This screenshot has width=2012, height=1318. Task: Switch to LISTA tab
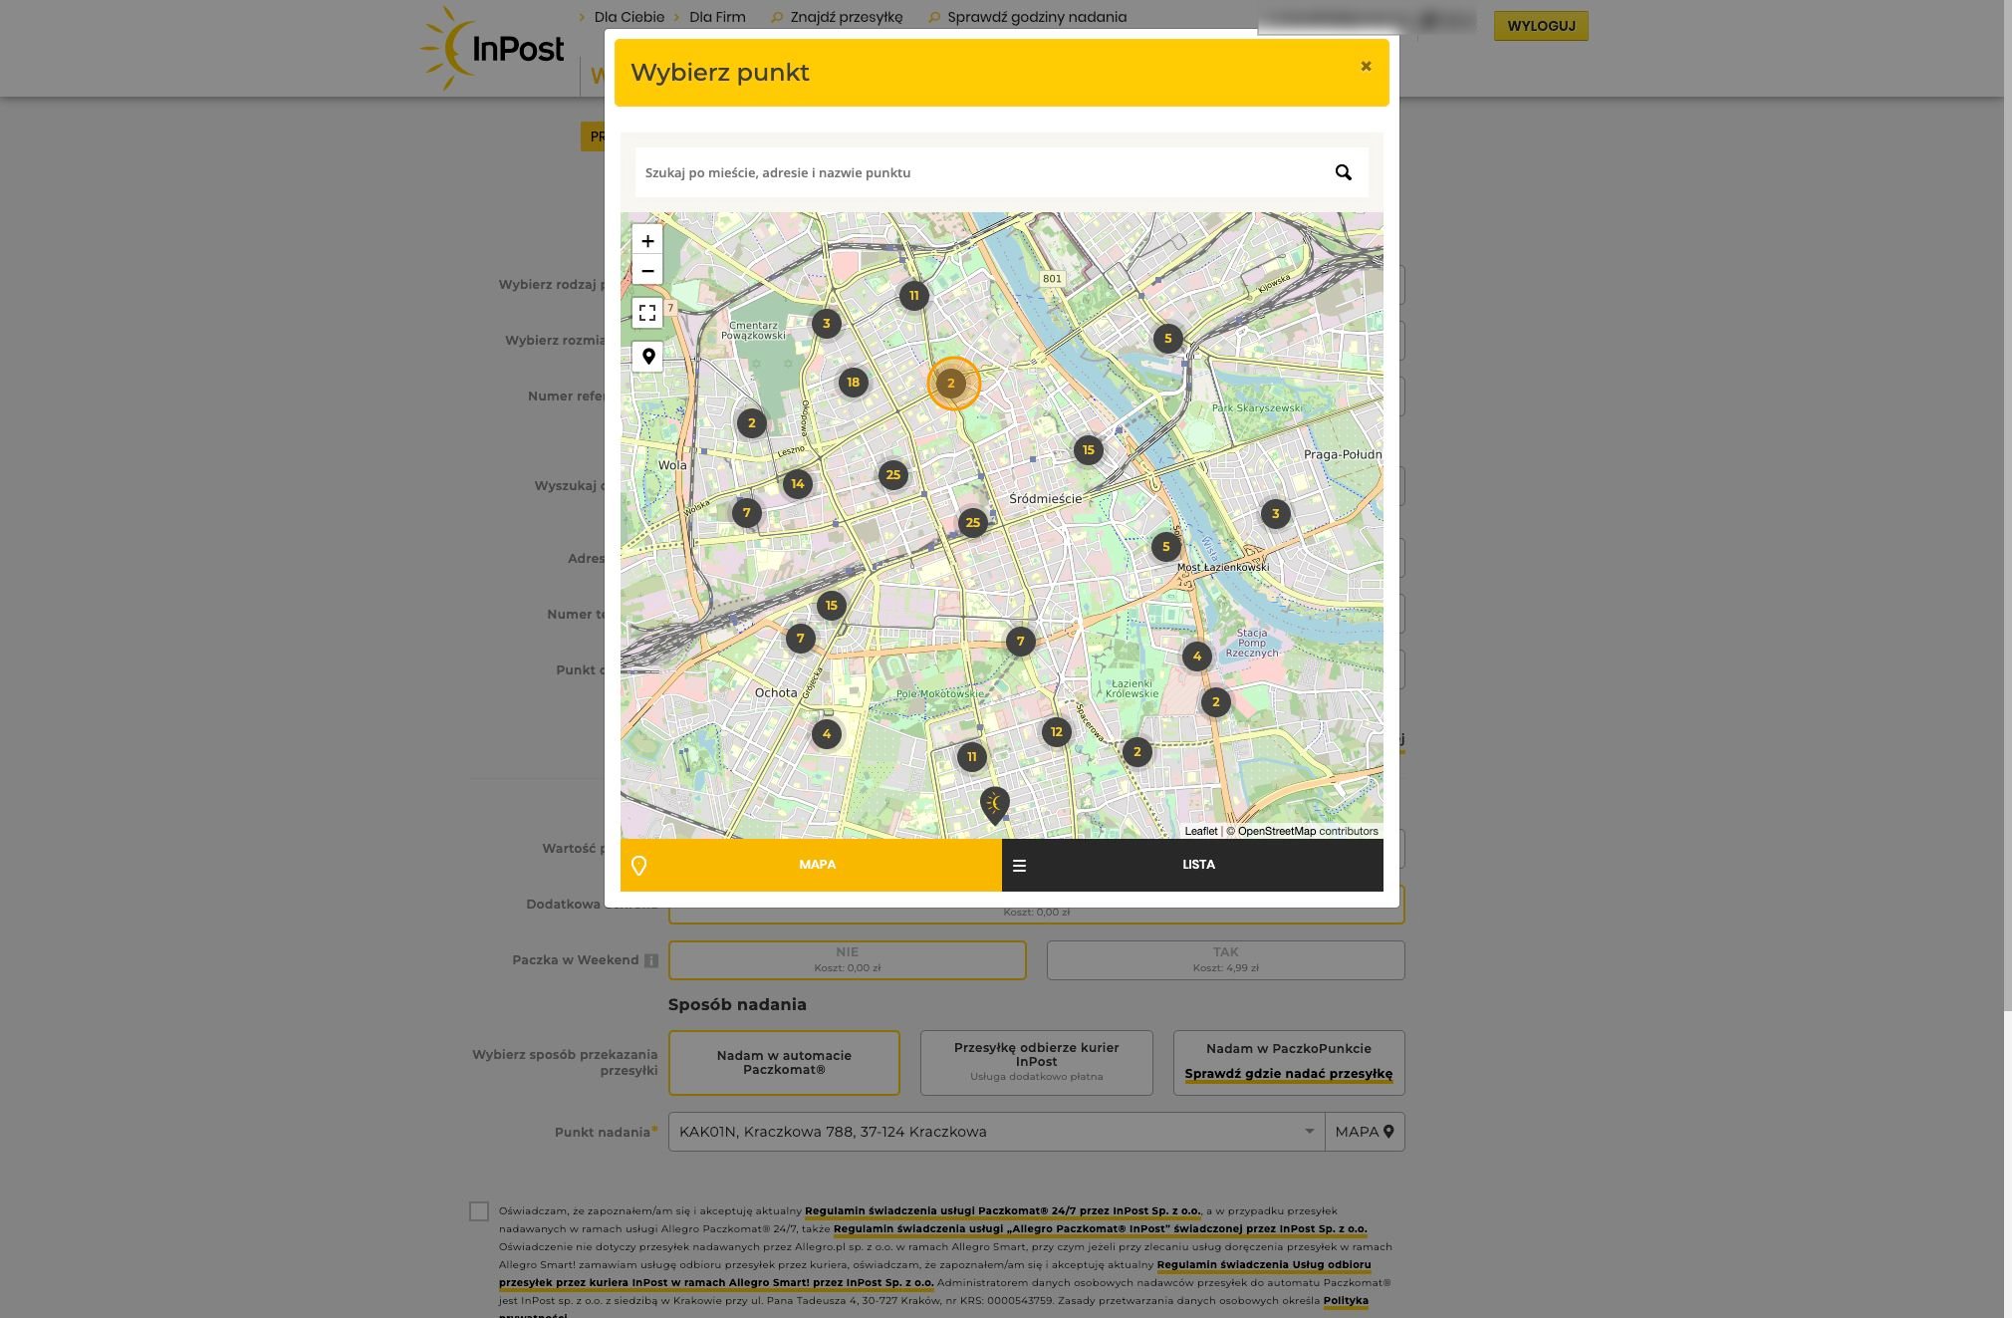1192,865
